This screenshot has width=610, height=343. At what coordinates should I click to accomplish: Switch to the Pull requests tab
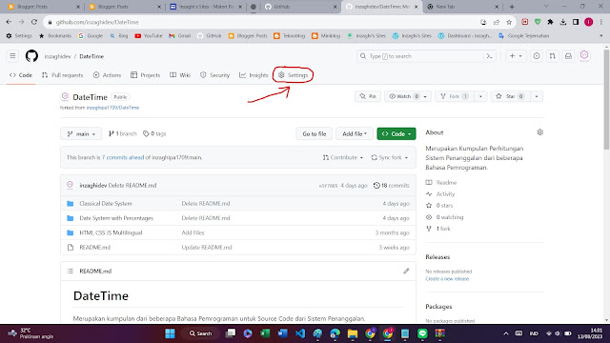click(x=62, y=75)
